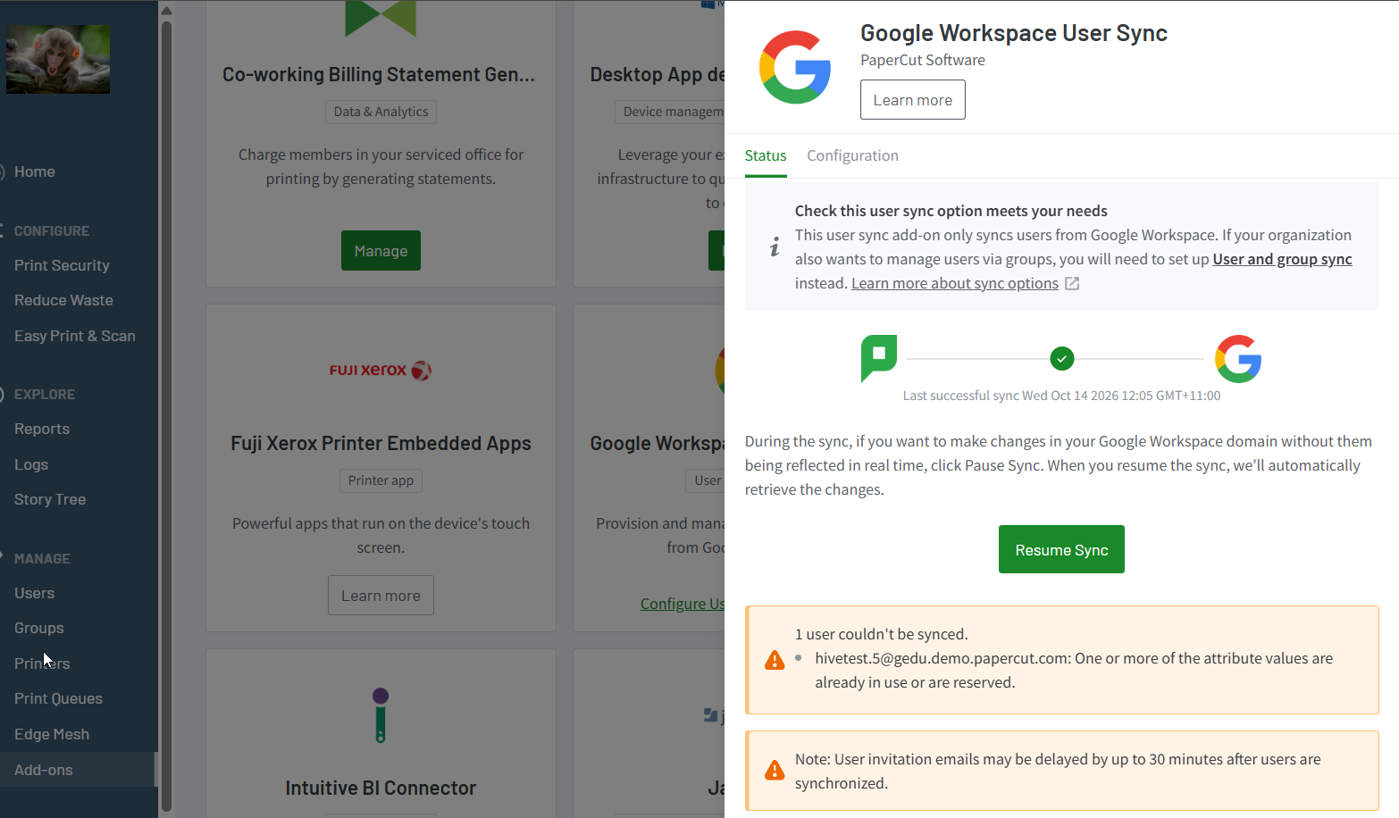Click the Intuitive BI Connector logo icon

(x=381, y=715)
